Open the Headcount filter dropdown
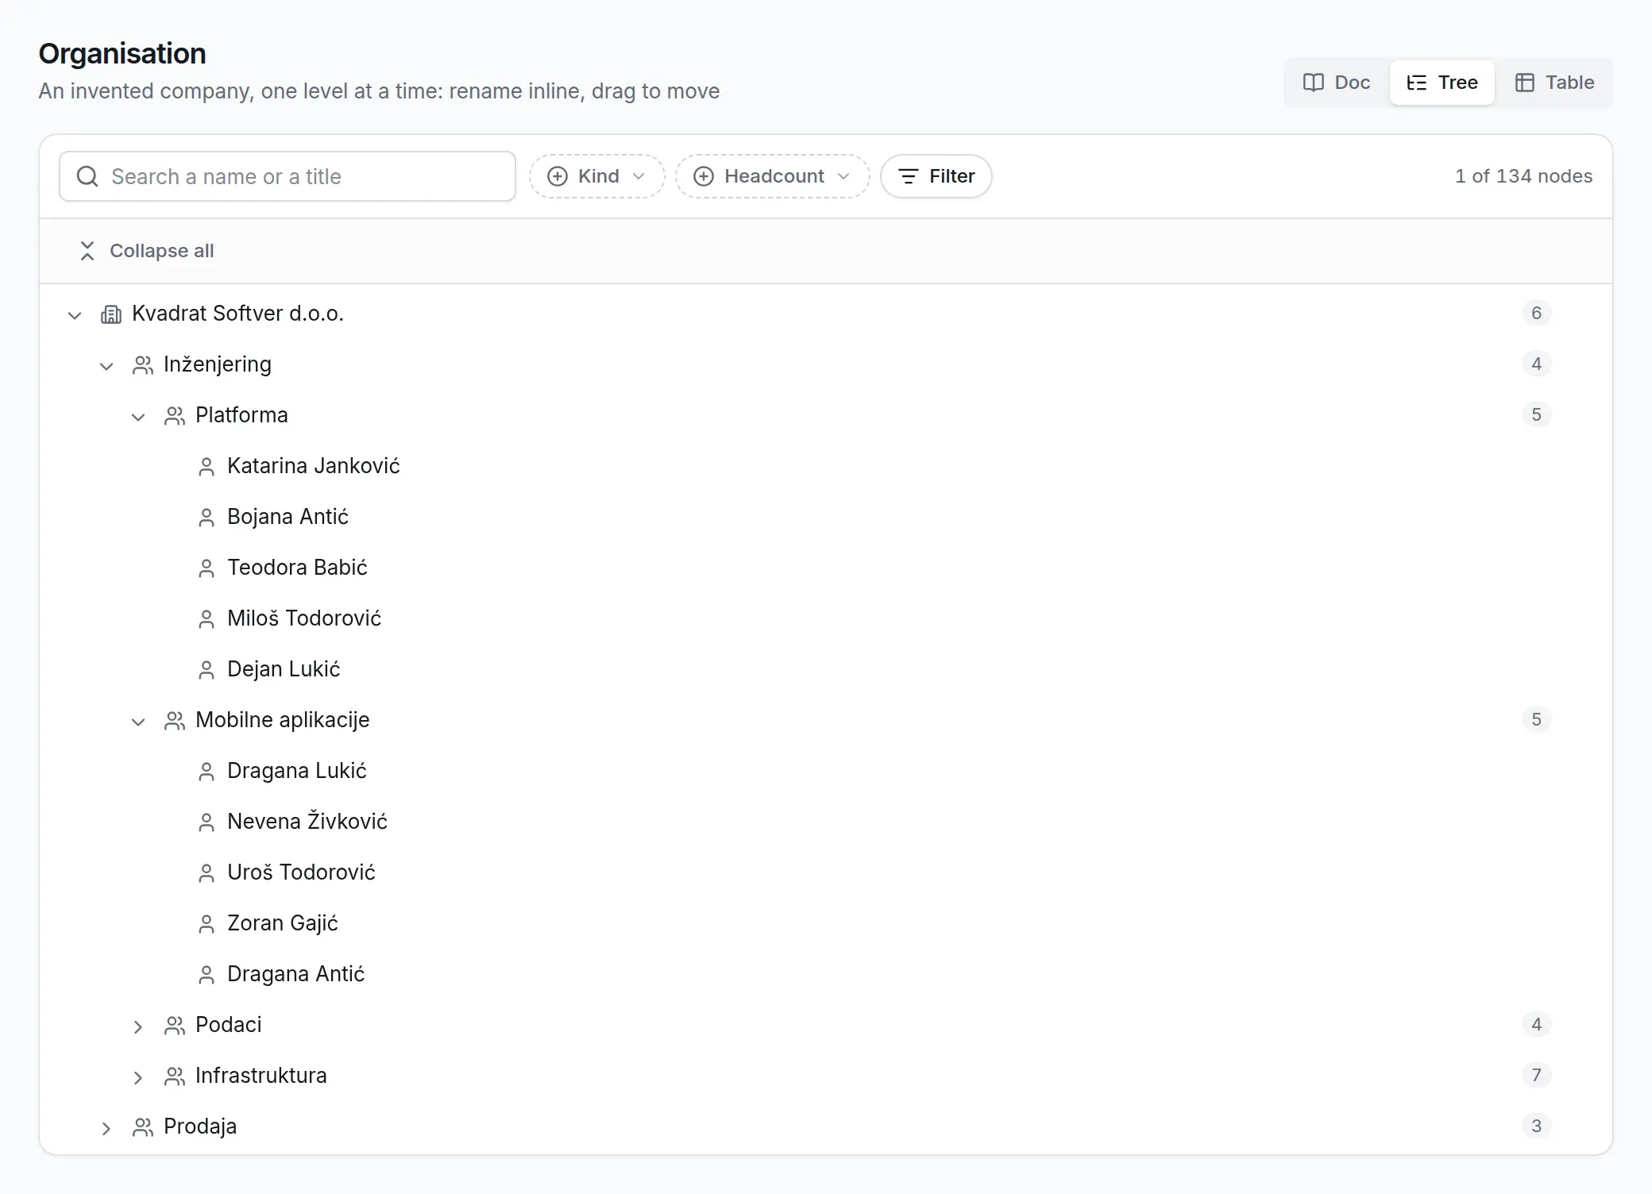Screen dimensions: 1652x1194 click(773, 176)
